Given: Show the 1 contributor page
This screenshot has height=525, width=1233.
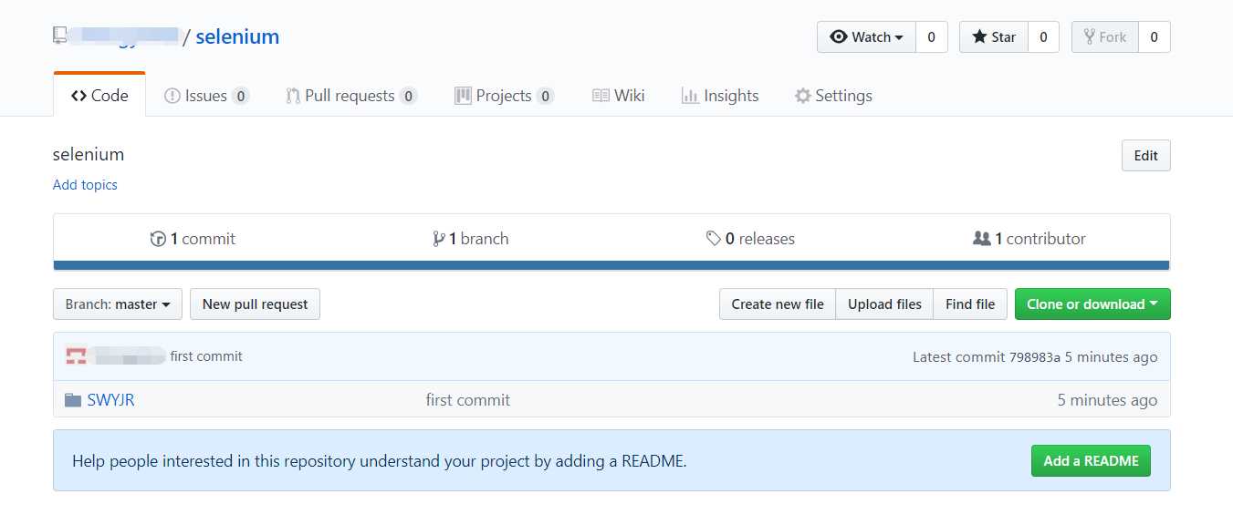Looking at the screenshot, I should tap(1029, 239).
